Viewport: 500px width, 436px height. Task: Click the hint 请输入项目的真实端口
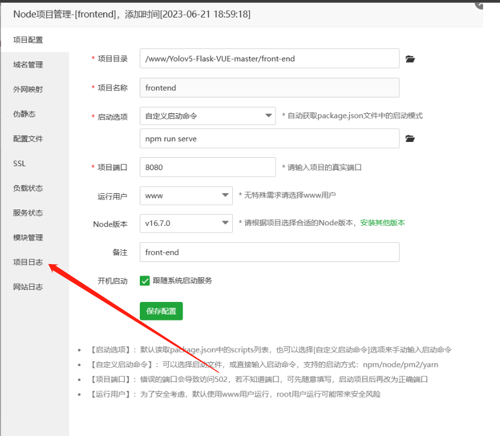[x=322, y=167]
